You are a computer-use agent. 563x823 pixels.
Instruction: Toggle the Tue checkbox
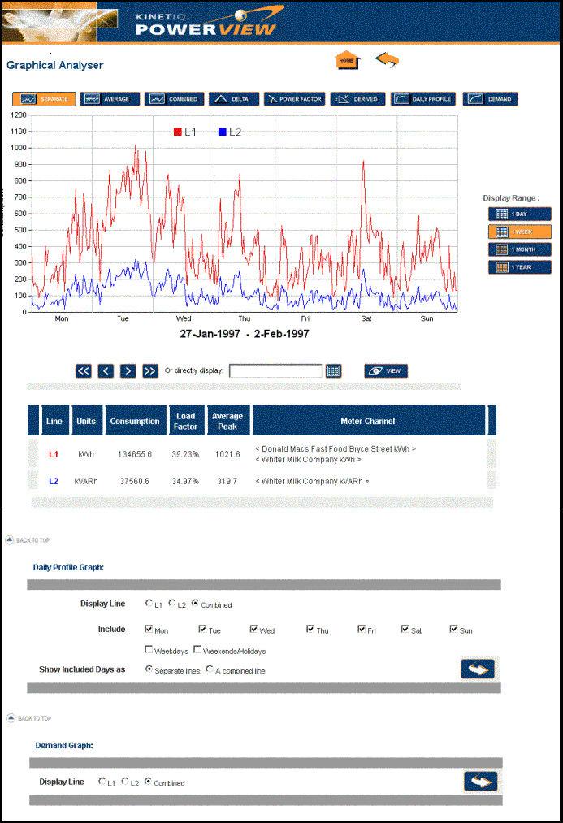202,629
